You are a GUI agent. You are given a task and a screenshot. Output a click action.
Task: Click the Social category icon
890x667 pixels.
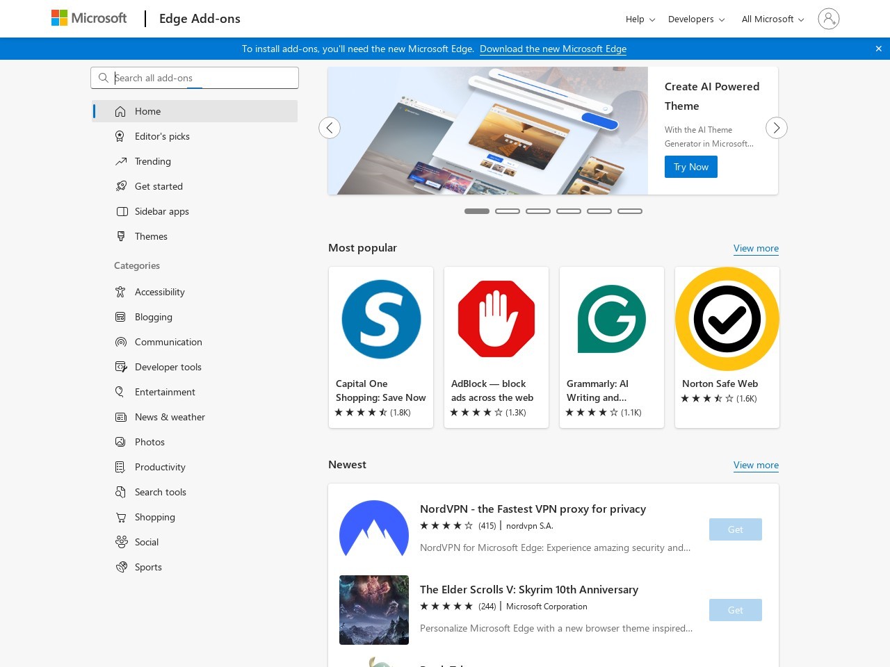(121, 542)
